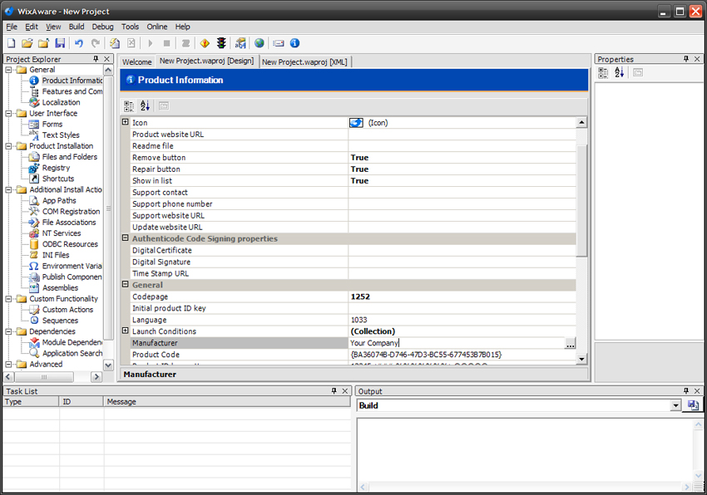Collapse the User Interface folder node

pos(8,114)
